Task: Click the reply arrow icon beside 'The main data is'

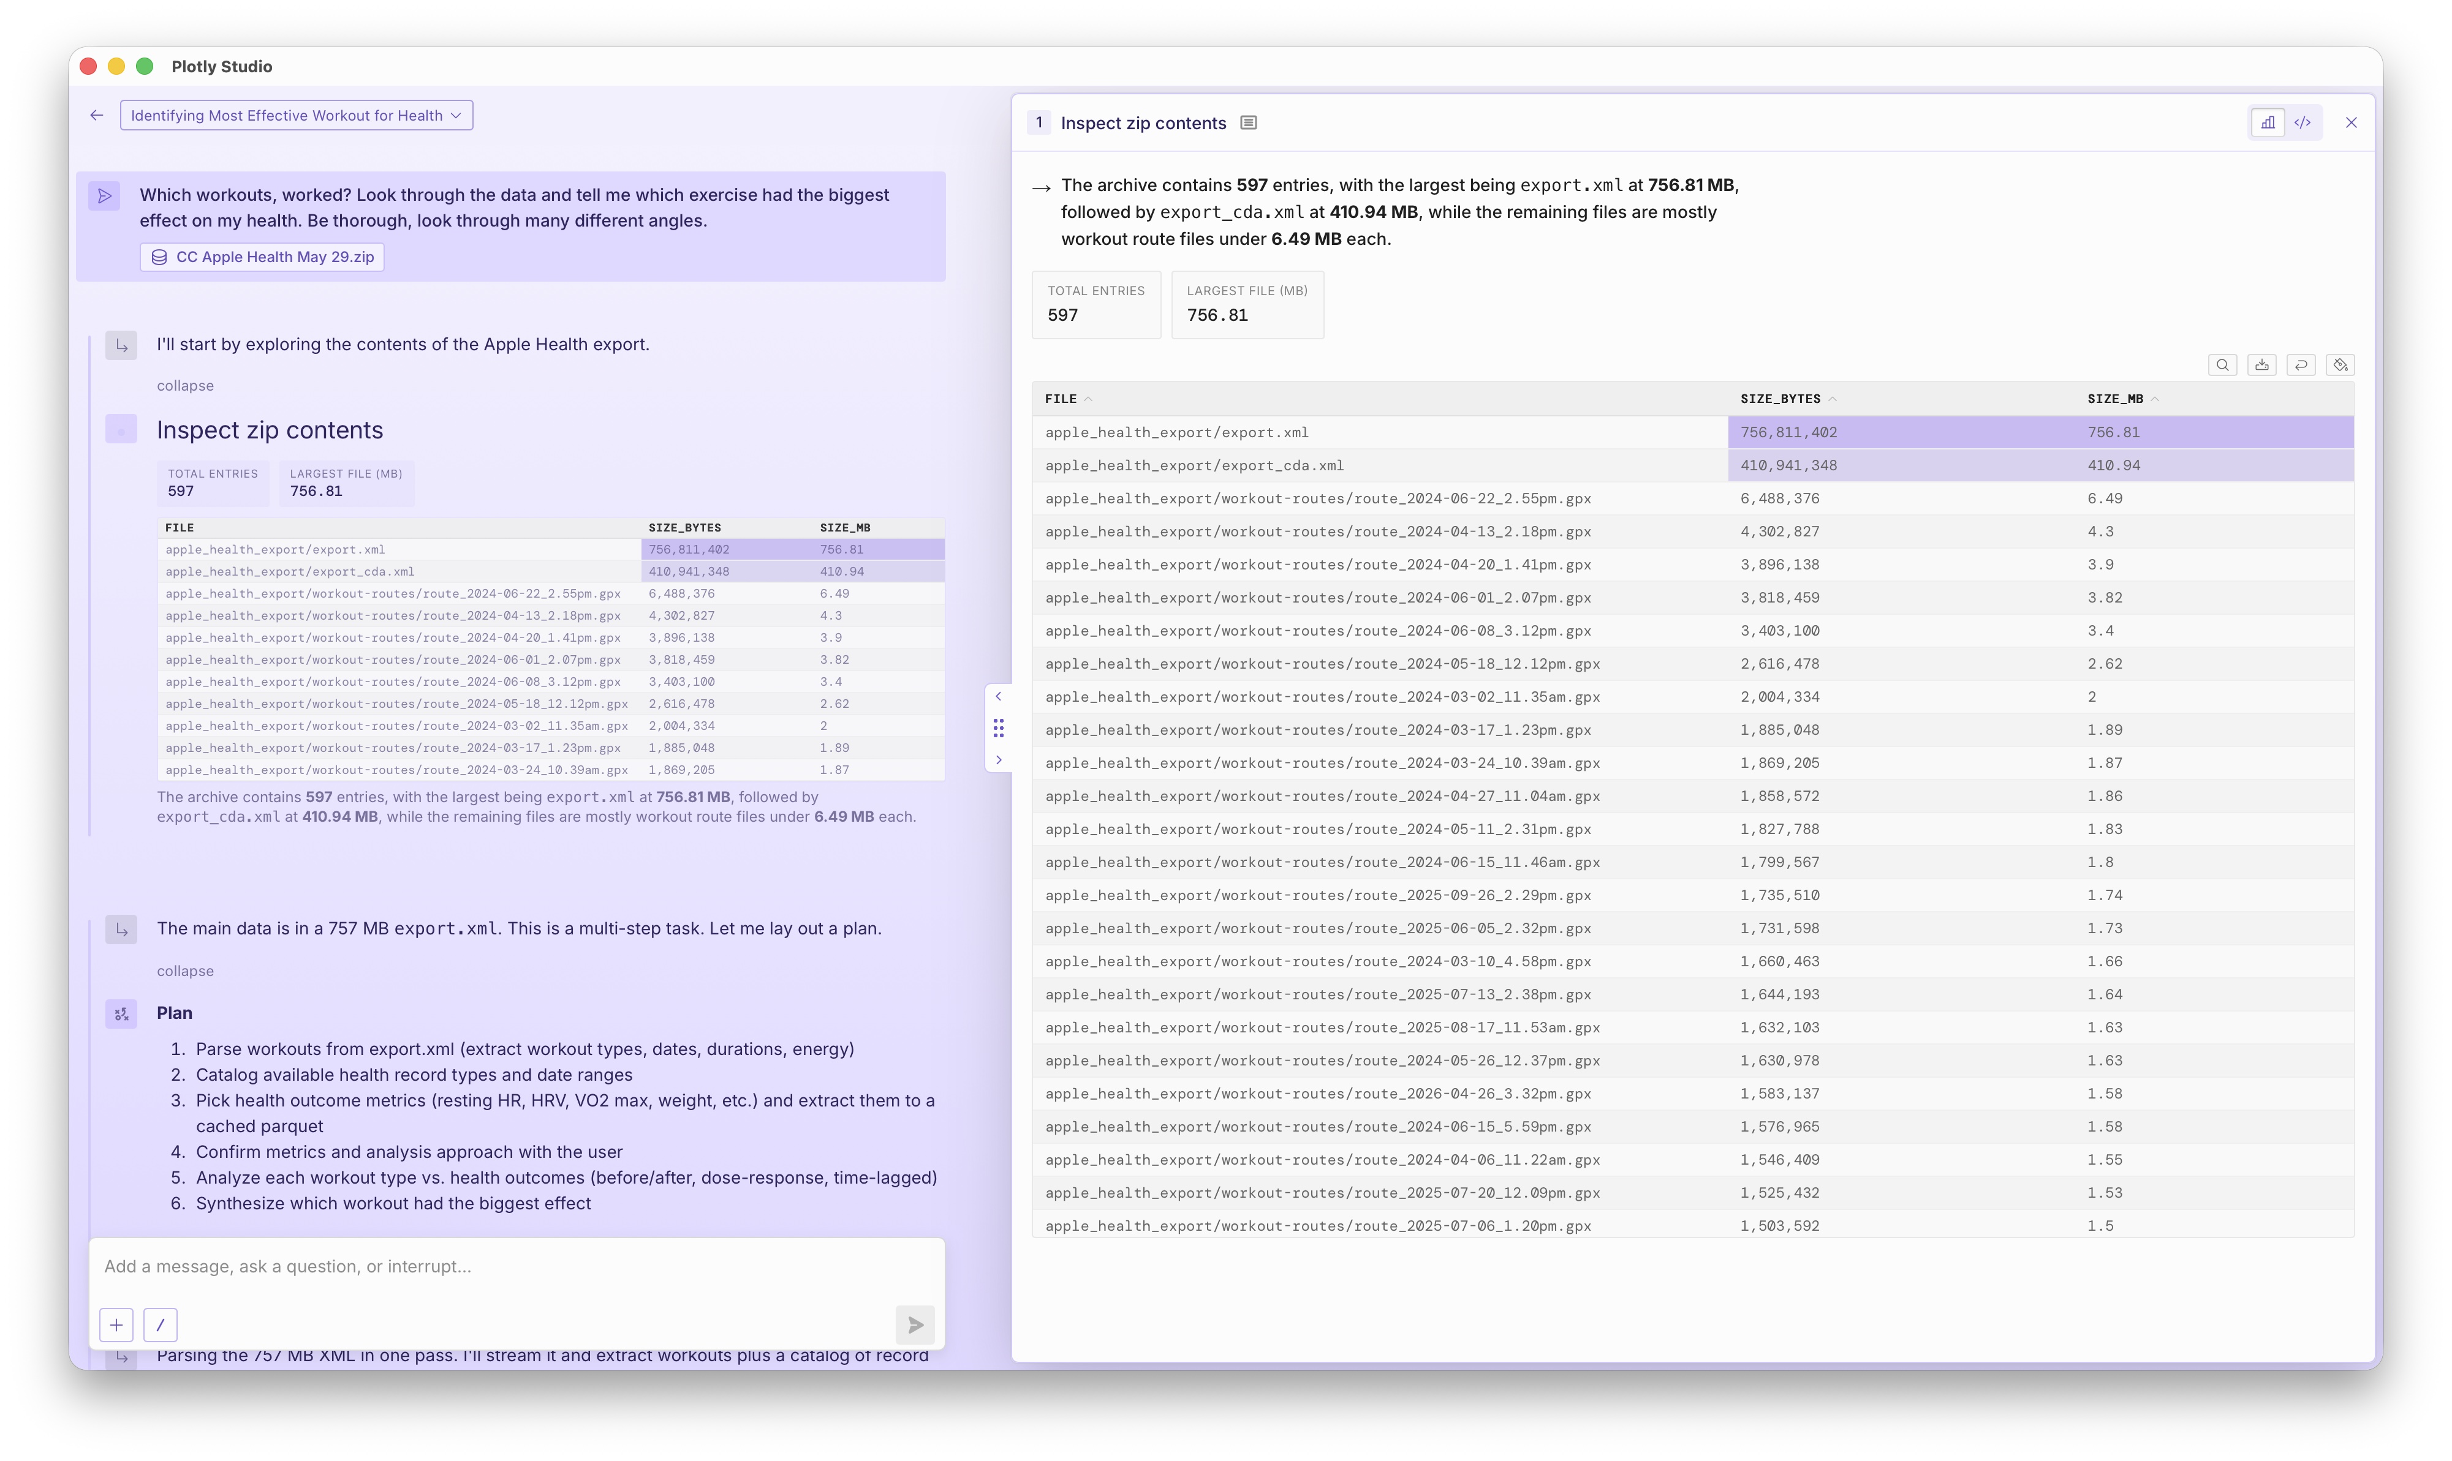Action: (121, 930)
